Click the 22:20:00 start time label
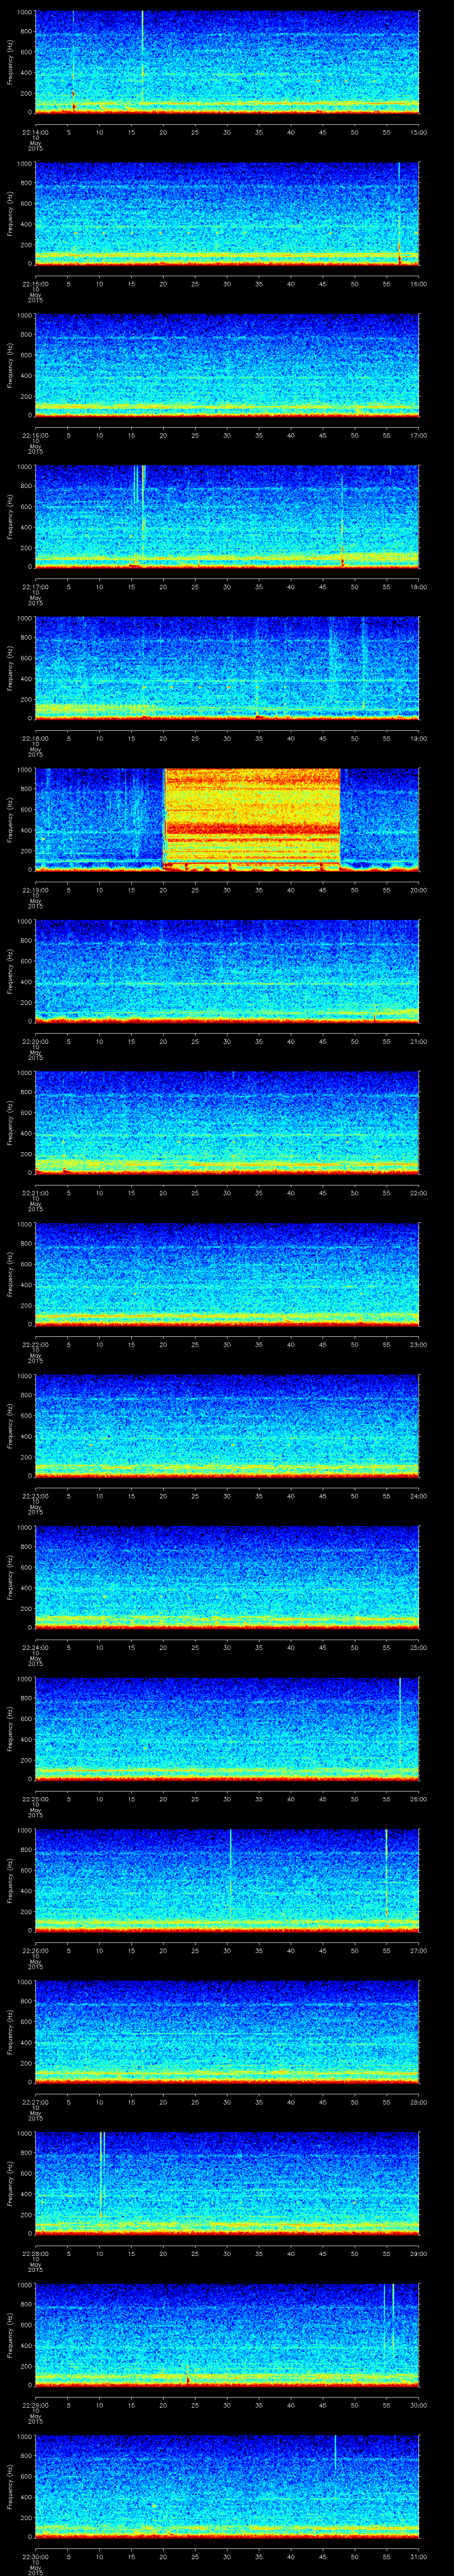This screenshot has height=2576, width=454. point(35,1041)
